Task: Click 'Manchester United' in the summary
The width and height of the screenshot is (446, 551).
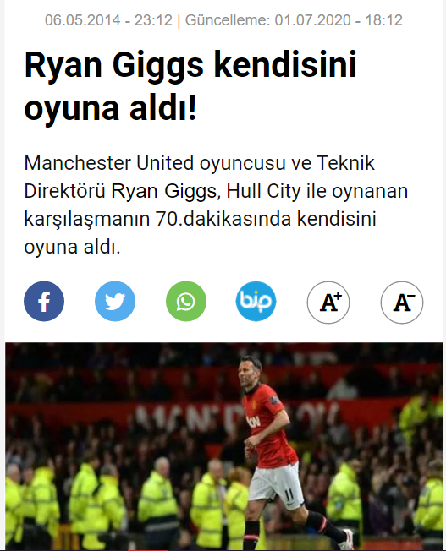Action: tap(109, 163)
